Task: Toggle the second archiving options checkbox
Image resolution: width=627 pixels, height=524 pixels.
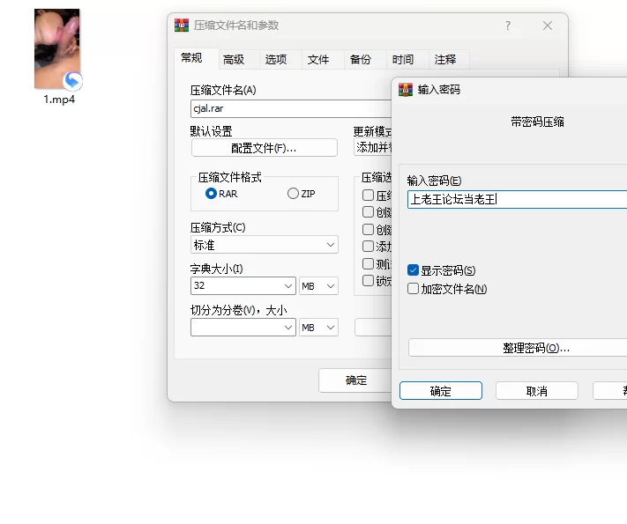Action: coord(368,212)
